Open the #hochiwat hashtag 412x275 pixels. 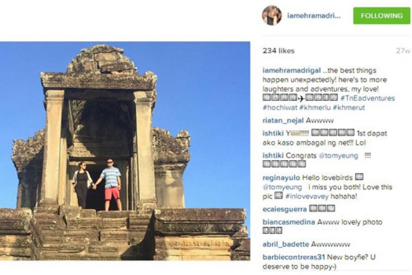tap(280, 107)
